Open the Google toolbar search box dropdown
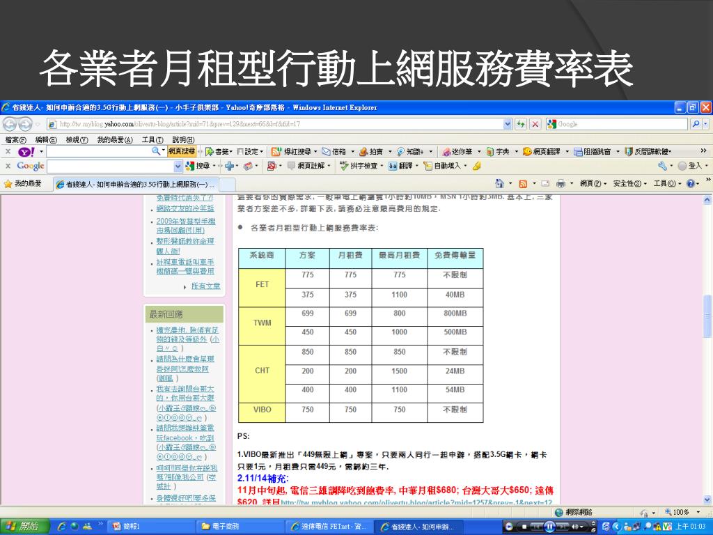 click(178, 166)
